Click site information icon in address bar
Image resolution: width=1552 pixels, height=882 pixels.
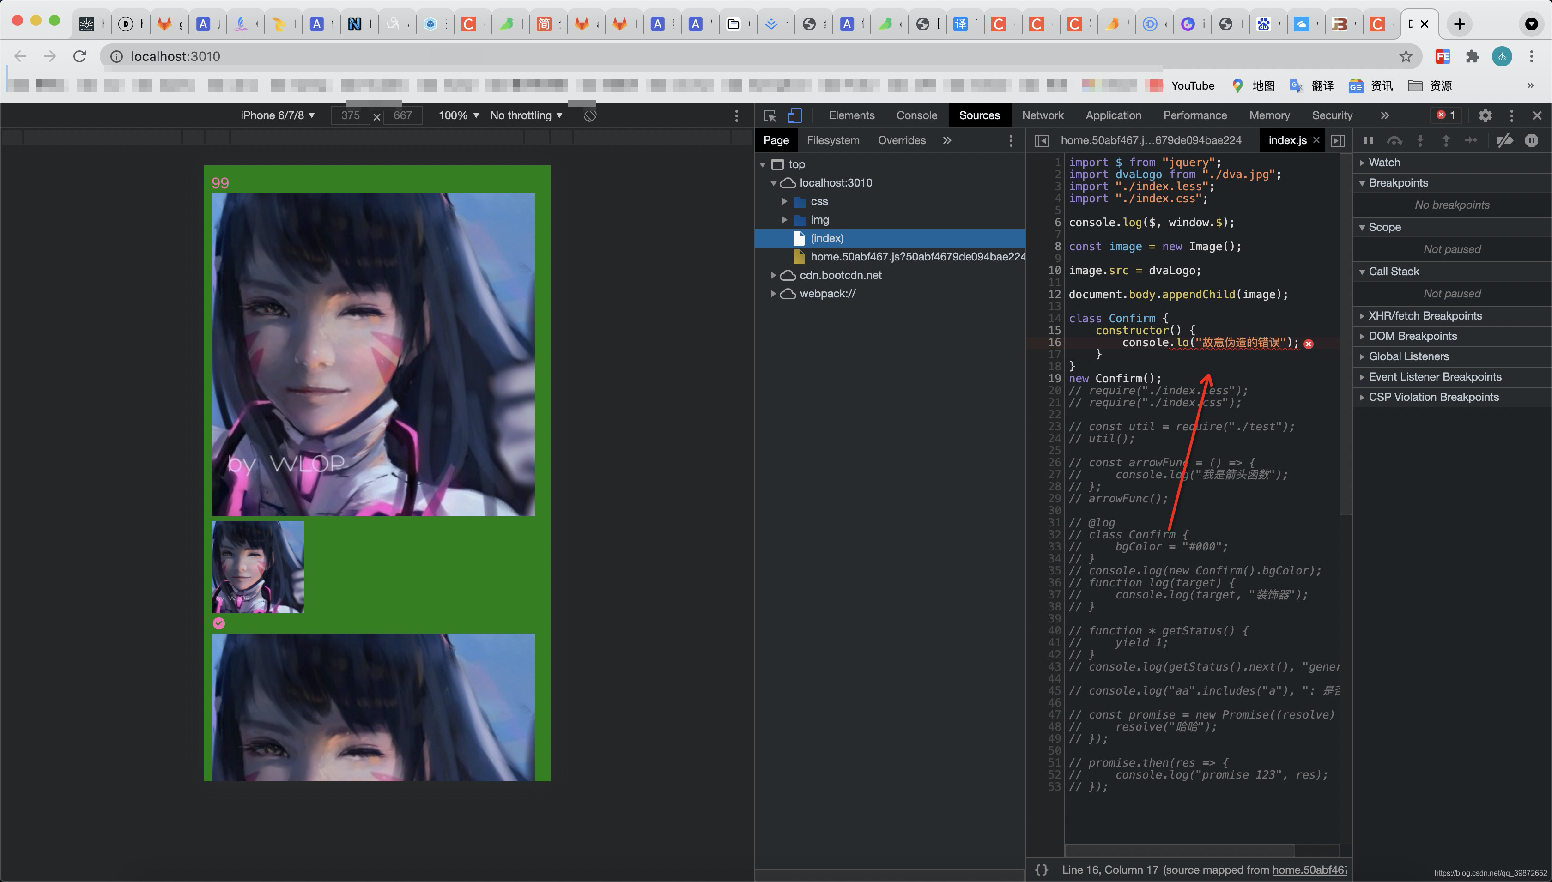pyautogui.click(x=116, y=56)
